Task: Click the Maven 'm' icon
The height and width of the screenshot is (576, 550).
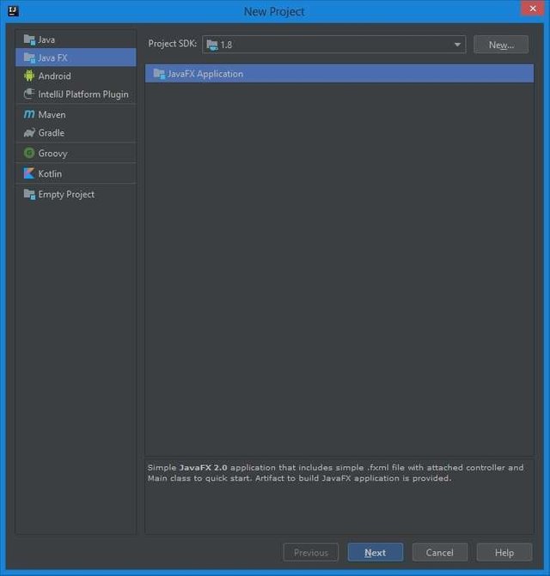Action: [29, 115]
